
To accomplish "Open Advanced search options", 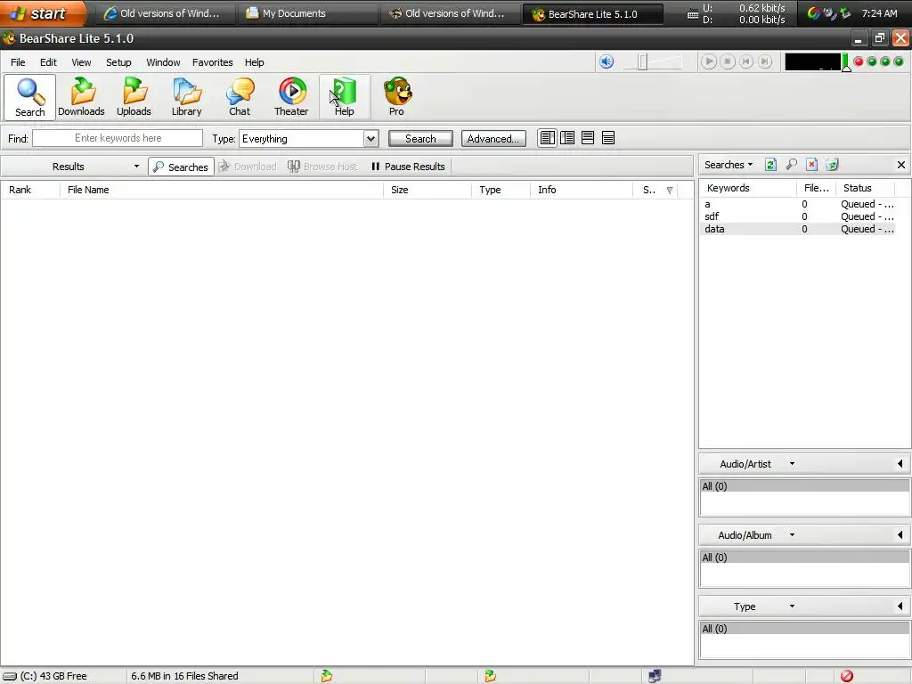I will [493, 138].
